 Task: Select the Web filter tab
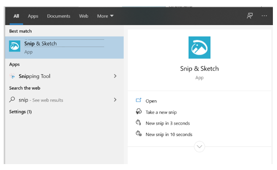(84, 16)
